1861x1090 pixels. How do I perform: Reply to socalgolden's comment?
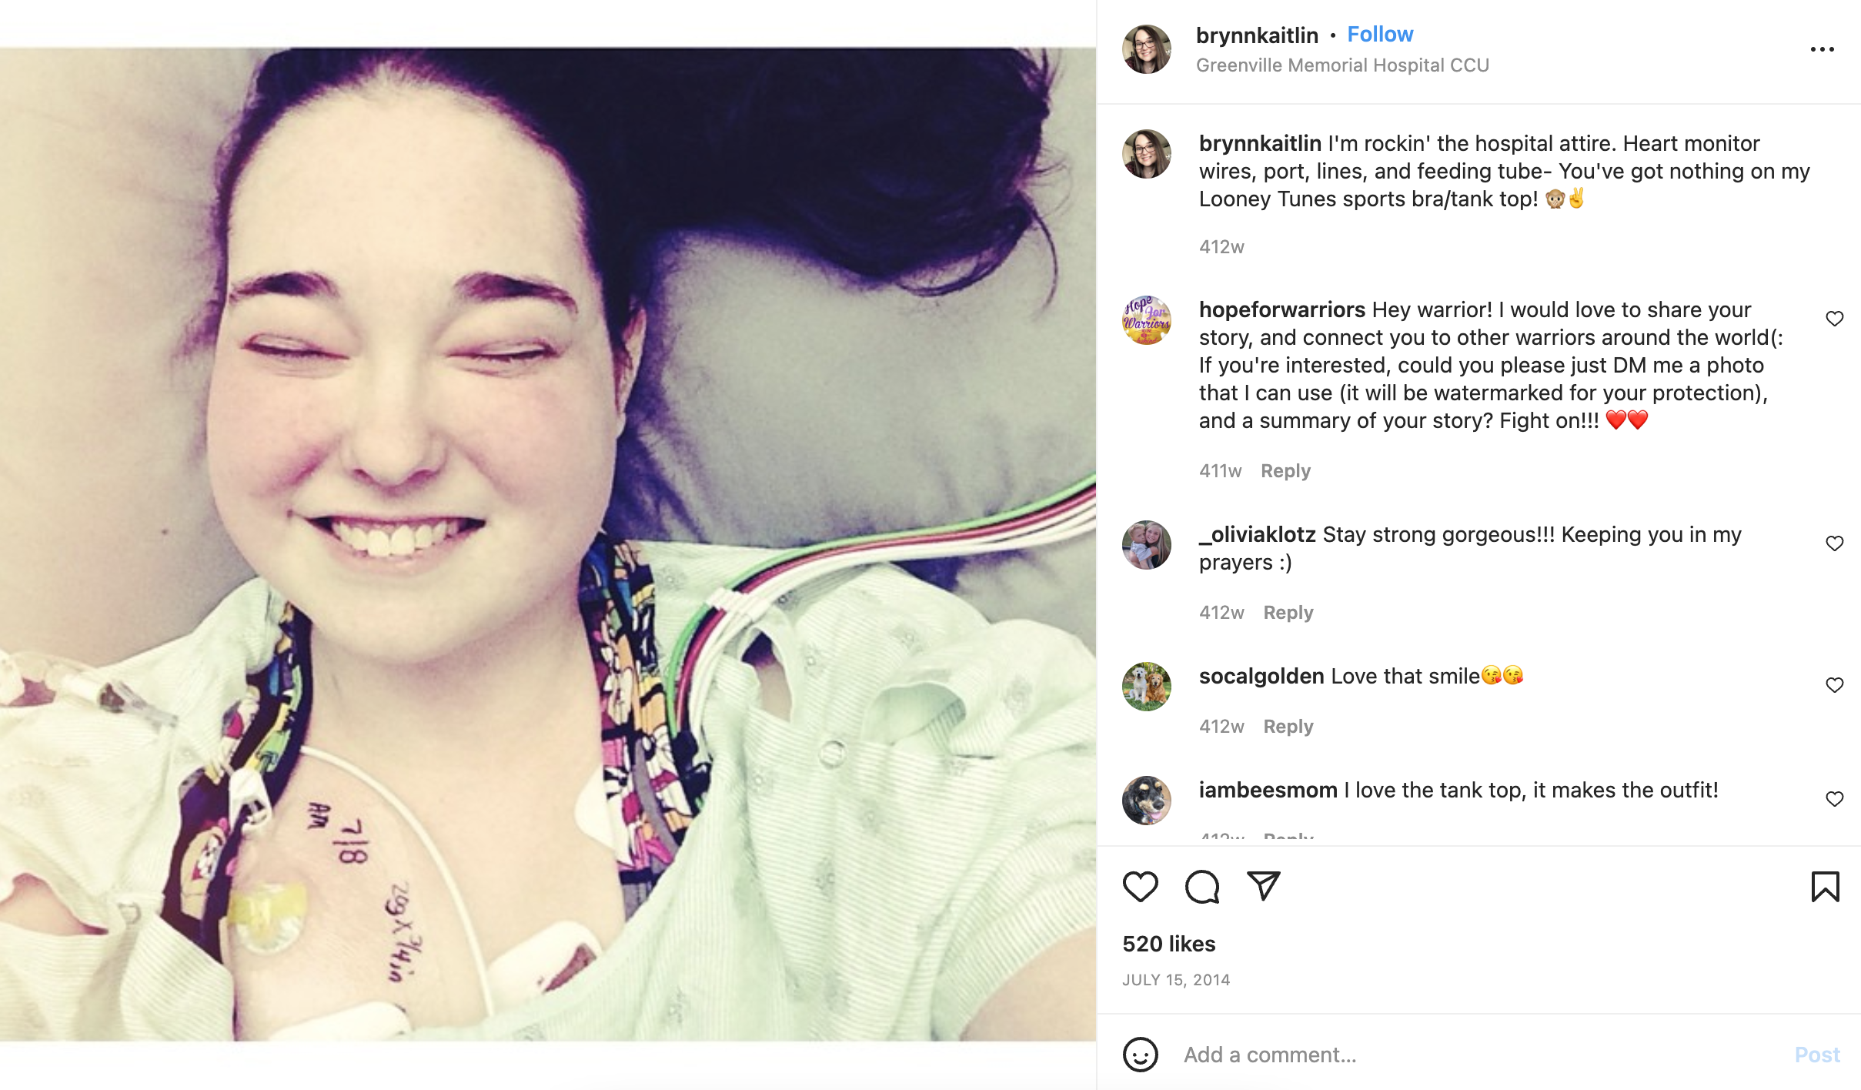[1288, 727]
